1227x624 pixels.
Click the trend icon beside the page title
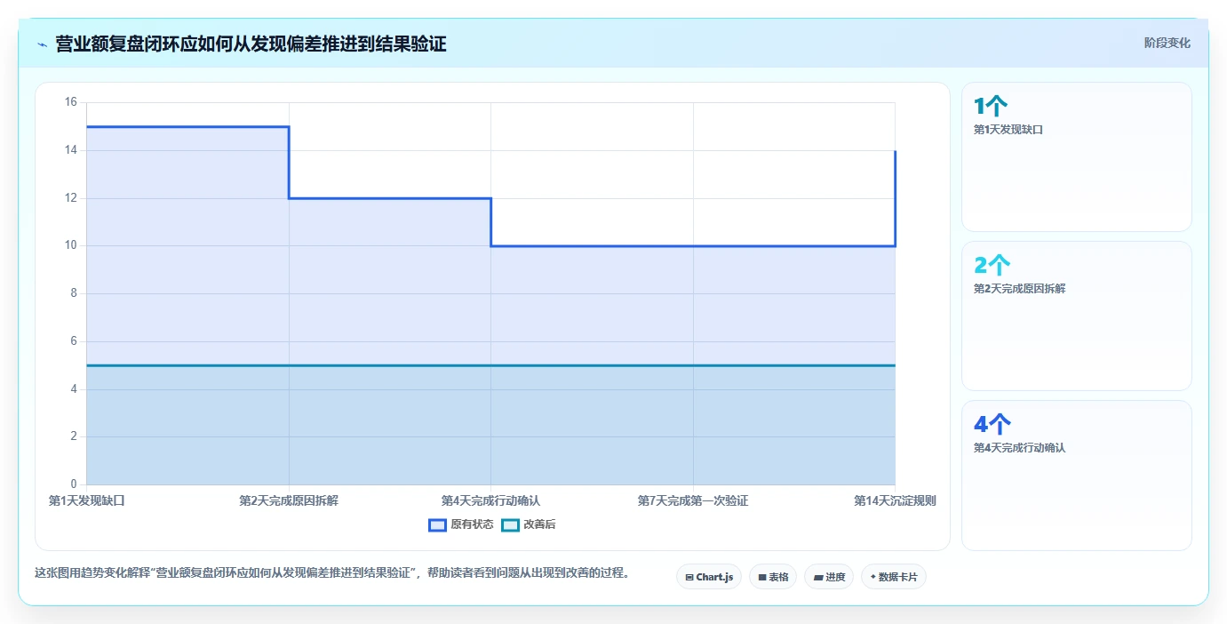pos(43,44)
